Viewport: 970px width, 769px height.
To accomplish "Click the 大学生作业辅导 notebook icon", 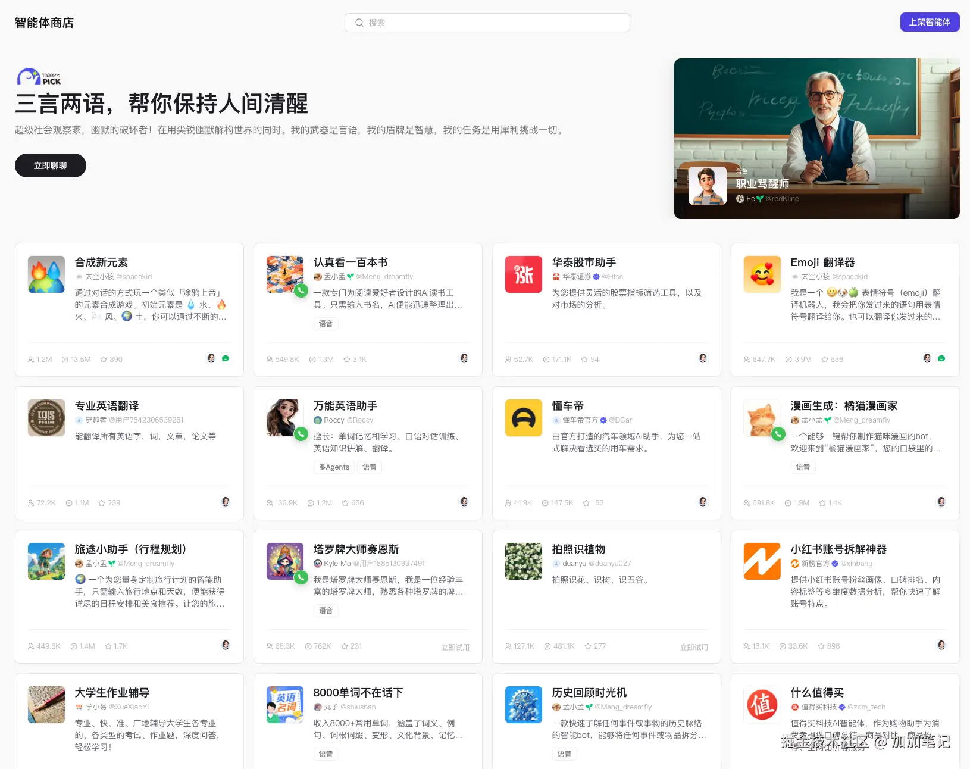I will 46,705.
